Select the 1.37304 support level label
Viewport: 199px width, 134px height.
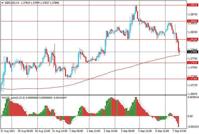coord(193,79)
